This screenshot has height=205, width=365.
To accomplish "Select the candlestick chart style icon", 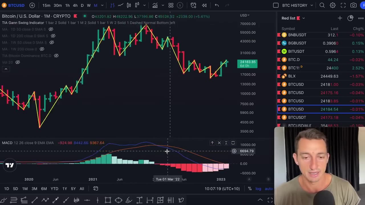I will pos(129,5).
